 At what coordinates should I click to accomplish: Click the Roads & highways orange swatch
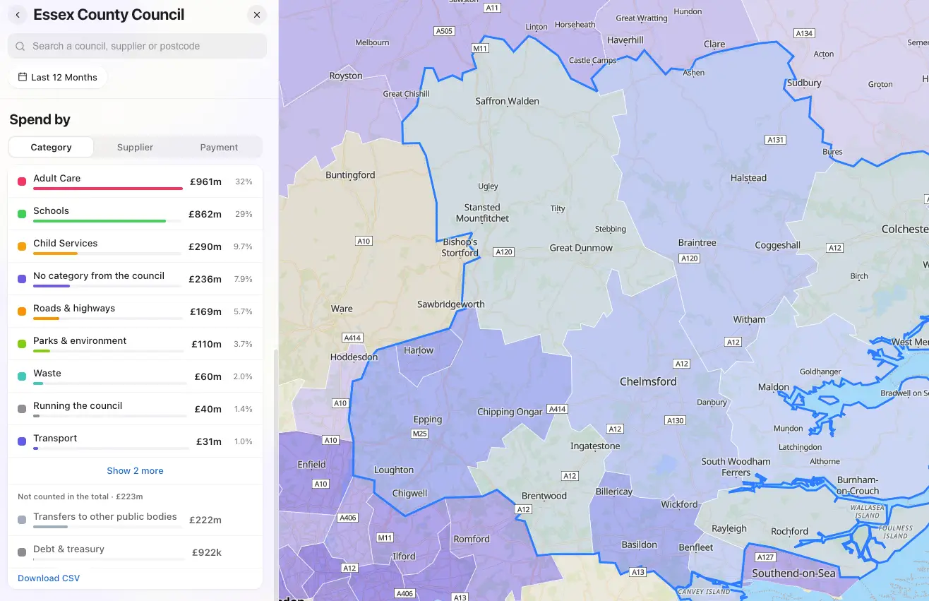tap(22, 311)
